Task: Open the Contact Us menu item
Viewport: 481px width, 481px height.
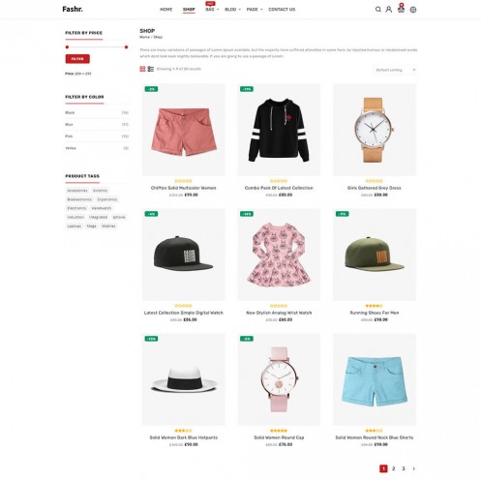Action: tap(282, 10)
